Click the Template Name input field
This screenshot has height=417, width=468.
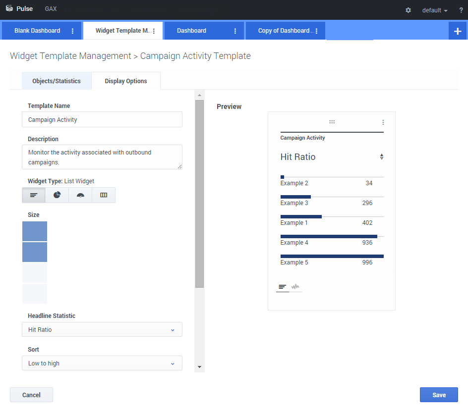102,119
